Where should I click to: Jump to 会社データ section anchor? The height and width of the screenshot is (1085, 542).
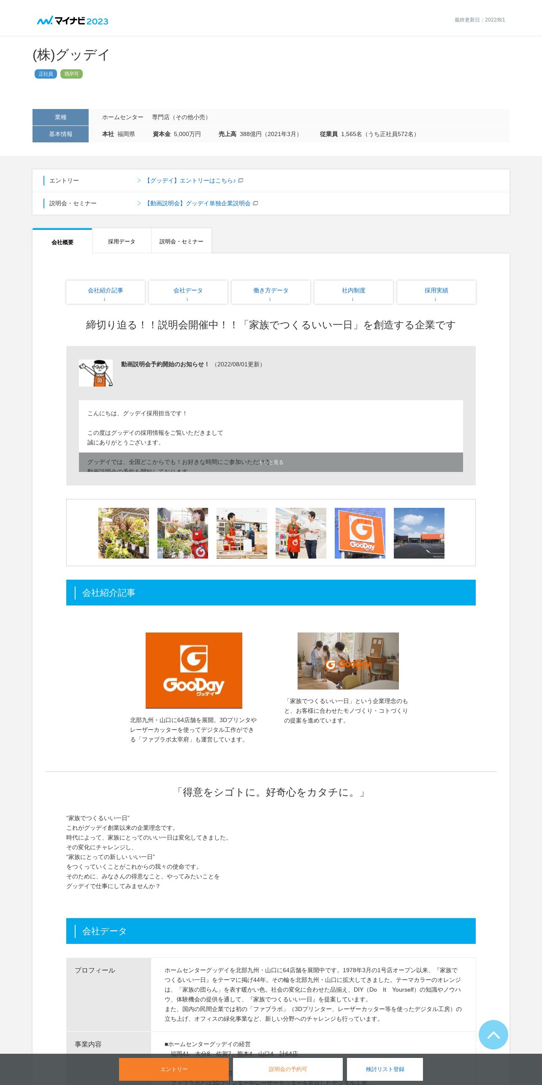(188, 292)
